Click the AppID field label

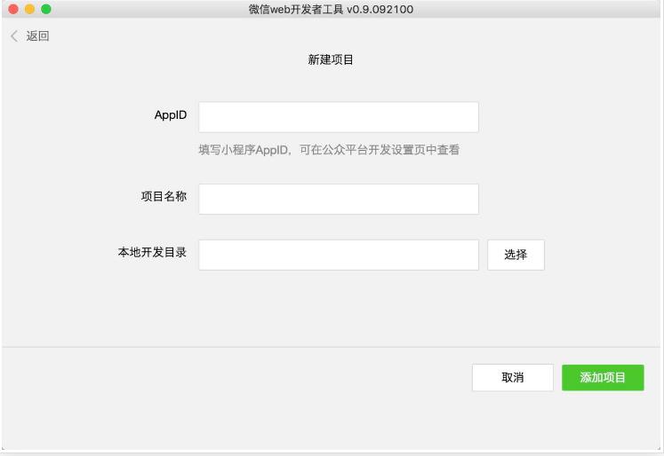click(171, 115)
